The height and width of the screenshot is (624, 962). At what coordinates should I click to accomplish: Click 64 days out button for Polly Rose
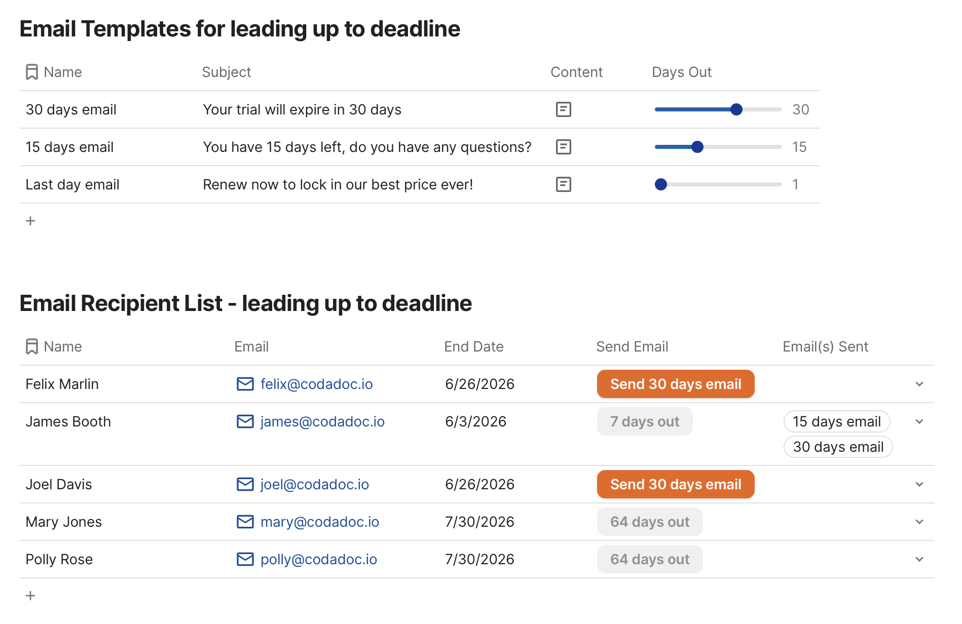(x=650, y=559)
